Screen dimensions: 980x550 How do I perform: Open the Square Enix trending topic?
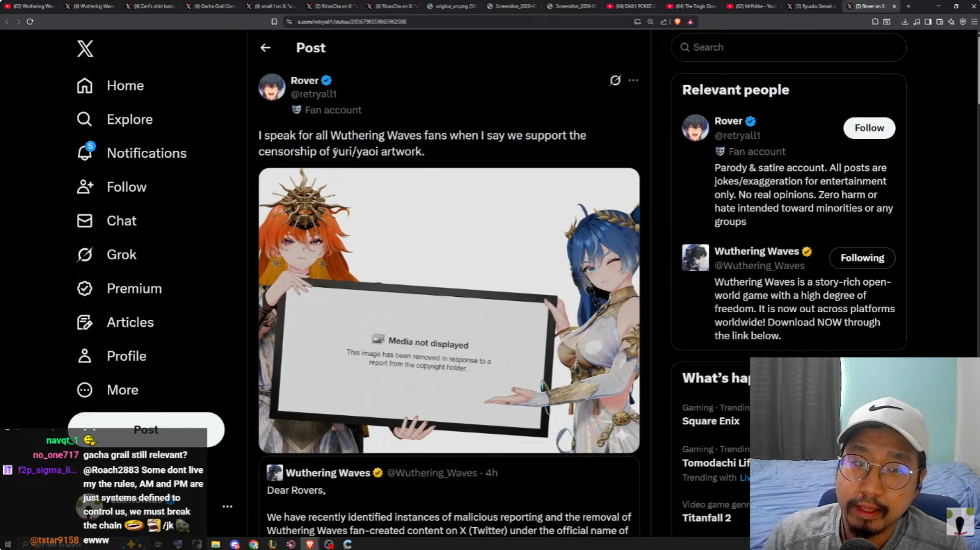tap(711, 421)
